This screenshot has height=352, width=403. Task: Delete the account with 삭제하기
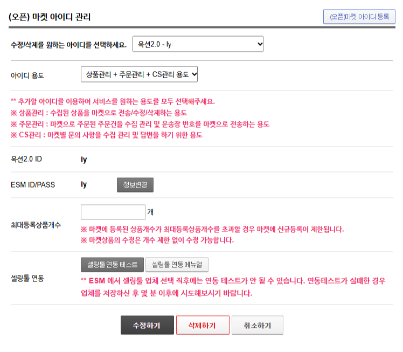pyautogui.click(x=203, y=326)
